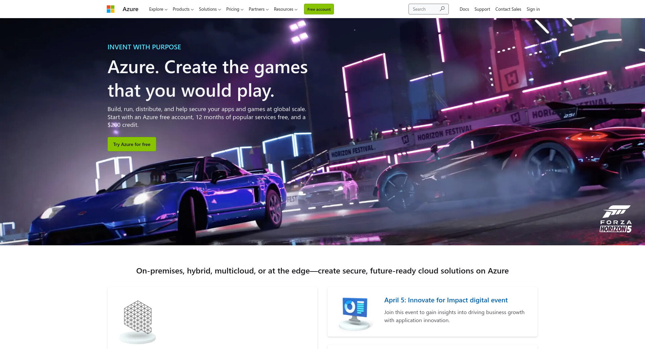Click the Azure hero headline text
Viewport: 645px width, 349px height.
(x=208, y=79)
